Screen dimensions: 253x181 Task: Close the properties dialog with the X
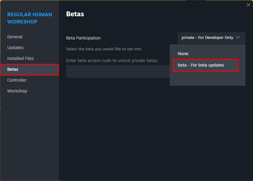coord(248,5)
